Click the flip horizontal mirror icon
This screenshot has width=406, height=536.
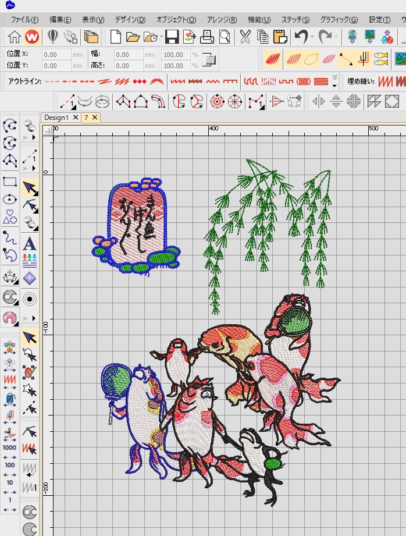point(319,101)
